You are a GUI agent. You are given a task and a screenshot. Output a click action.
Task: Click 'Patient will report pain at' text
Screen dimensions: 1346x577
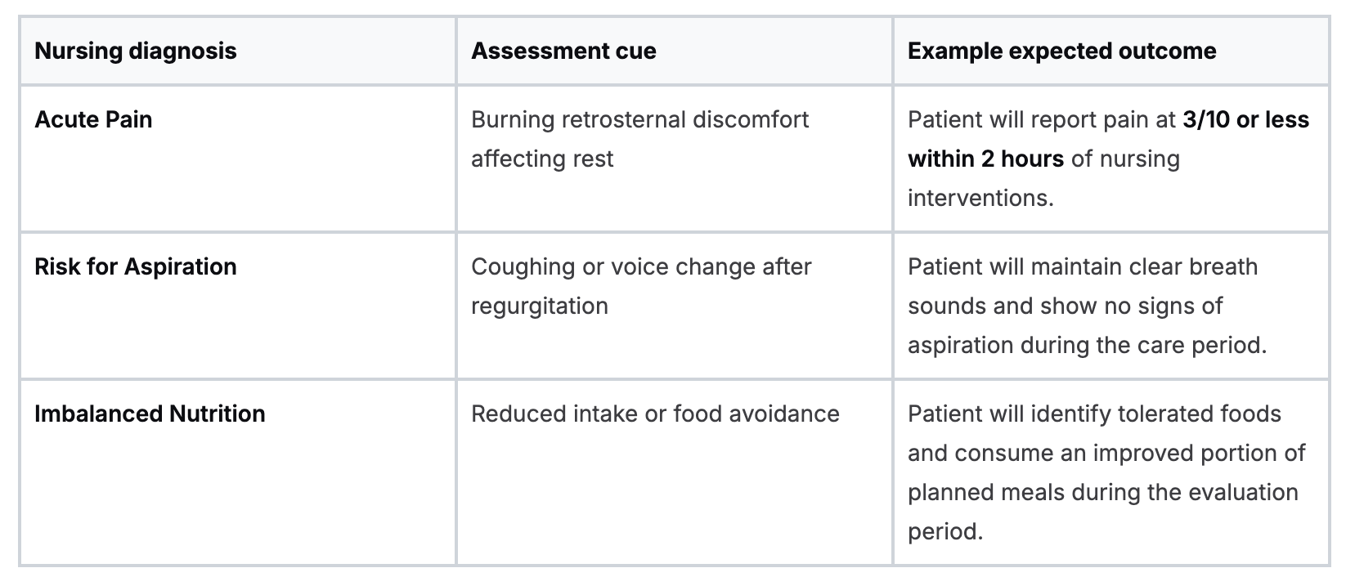(1042, 119)
